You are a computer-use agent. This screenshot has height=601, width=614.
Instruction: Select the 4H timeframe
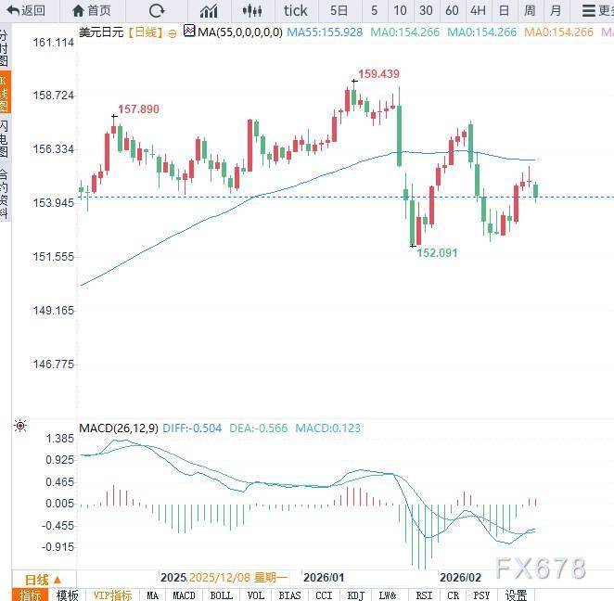pos(478,10)
